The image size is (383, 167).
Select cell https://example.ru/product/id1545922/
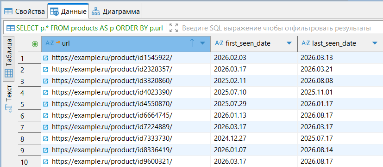click(126, 58)
